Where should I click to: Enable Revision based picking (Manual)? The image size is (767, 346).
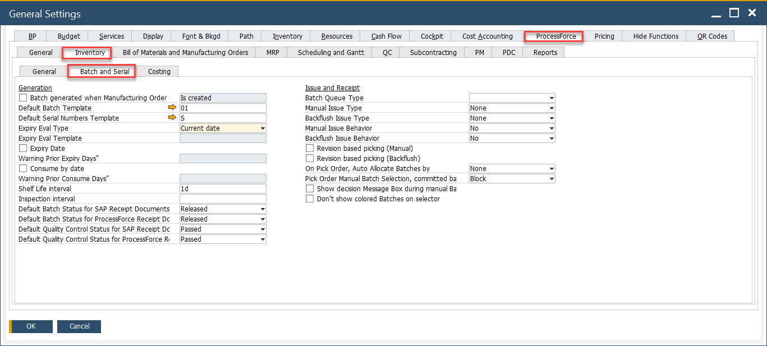(310, 149)
